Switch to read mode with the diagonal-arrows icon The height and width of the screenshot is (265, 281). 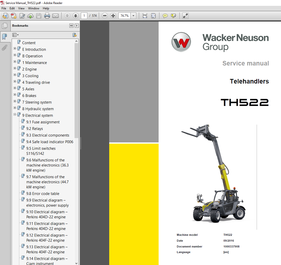click(x=185, y=16)
